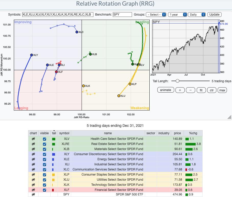Hide XLY from the graph

(x=45, y=154)
